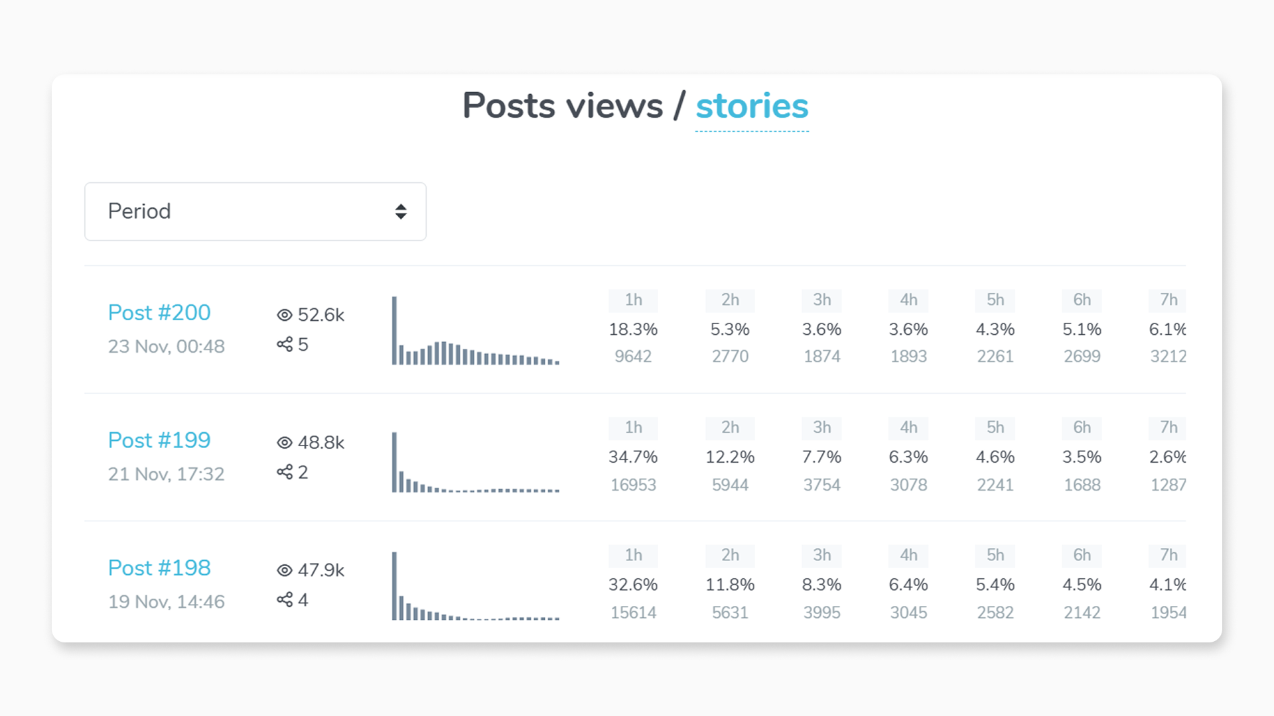Click the timestamp 23 Nov, 00:48

tap(167, 346)
